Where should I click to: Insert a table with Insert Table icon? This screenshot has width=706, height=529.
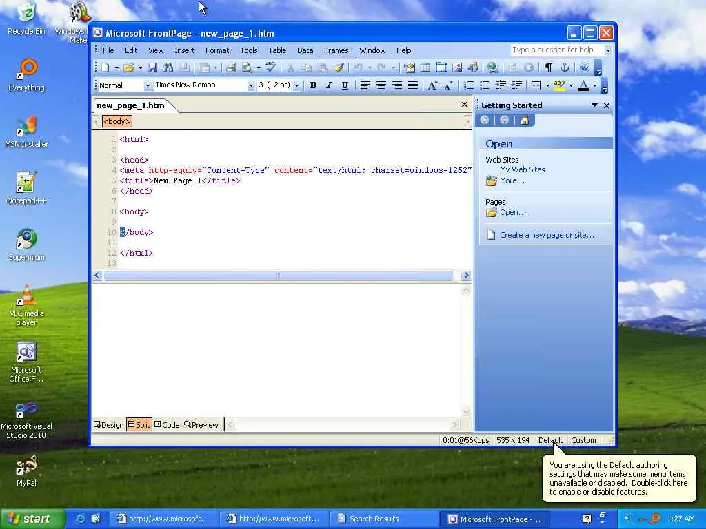click(425, 68)
